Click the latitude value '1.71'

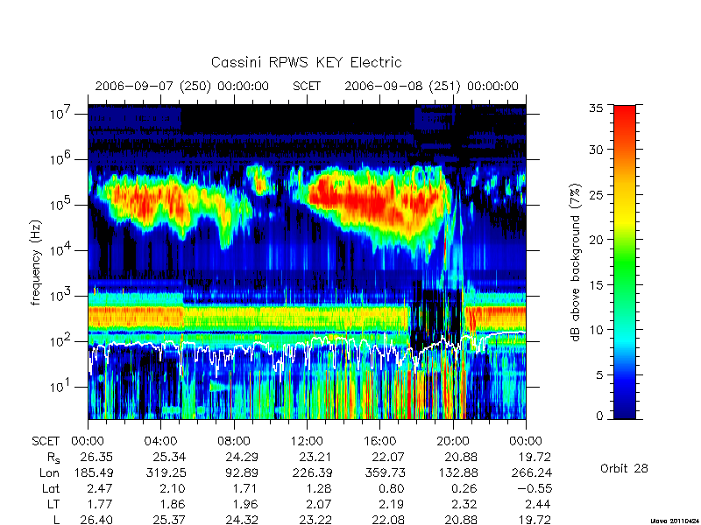coord(245,488)
